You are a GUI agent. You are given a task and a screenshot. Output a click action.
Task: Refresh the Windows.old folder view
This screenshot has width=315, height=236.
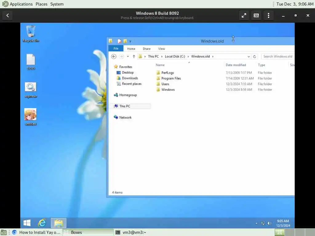[254, 57]
